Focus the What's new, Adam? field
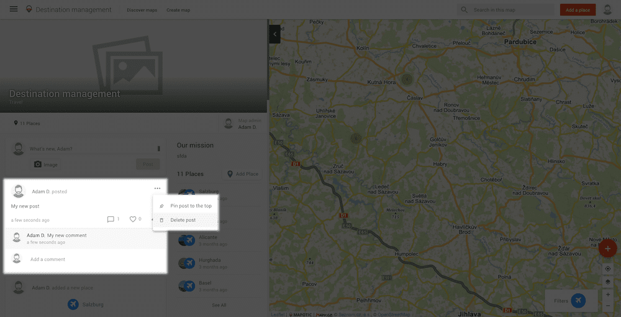621x317 pixels. click(x=94, y=149)
